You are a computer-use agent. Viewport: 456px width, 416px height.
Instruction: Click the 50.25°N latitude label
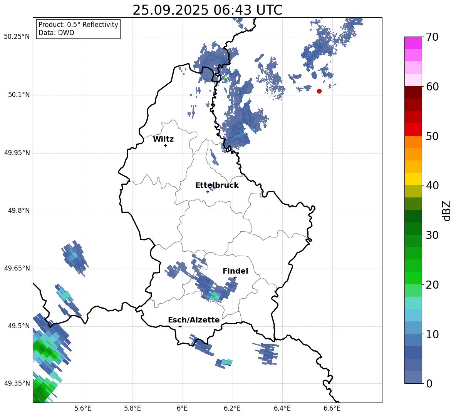[17, 37]
